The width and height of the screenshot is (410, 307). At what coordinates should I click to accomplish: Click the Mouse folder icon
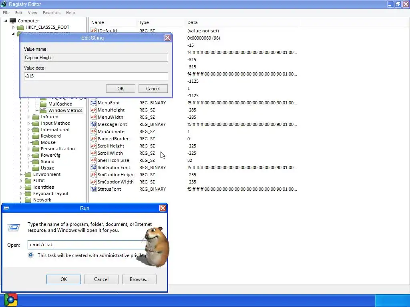(36, 142)
